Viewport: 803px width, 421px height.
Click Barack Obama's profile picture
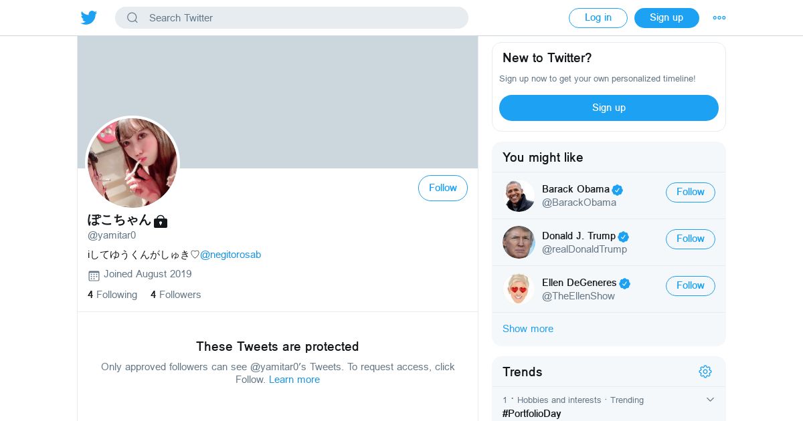519,196
